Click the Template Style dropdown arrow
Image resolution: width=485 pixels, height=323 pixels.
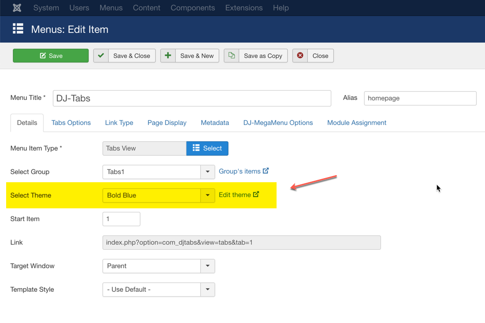(207, 290)
